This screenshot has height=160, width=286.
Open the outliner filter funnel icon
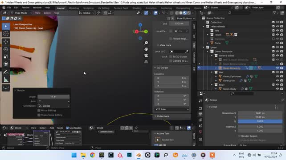click(x=274, y=13)
